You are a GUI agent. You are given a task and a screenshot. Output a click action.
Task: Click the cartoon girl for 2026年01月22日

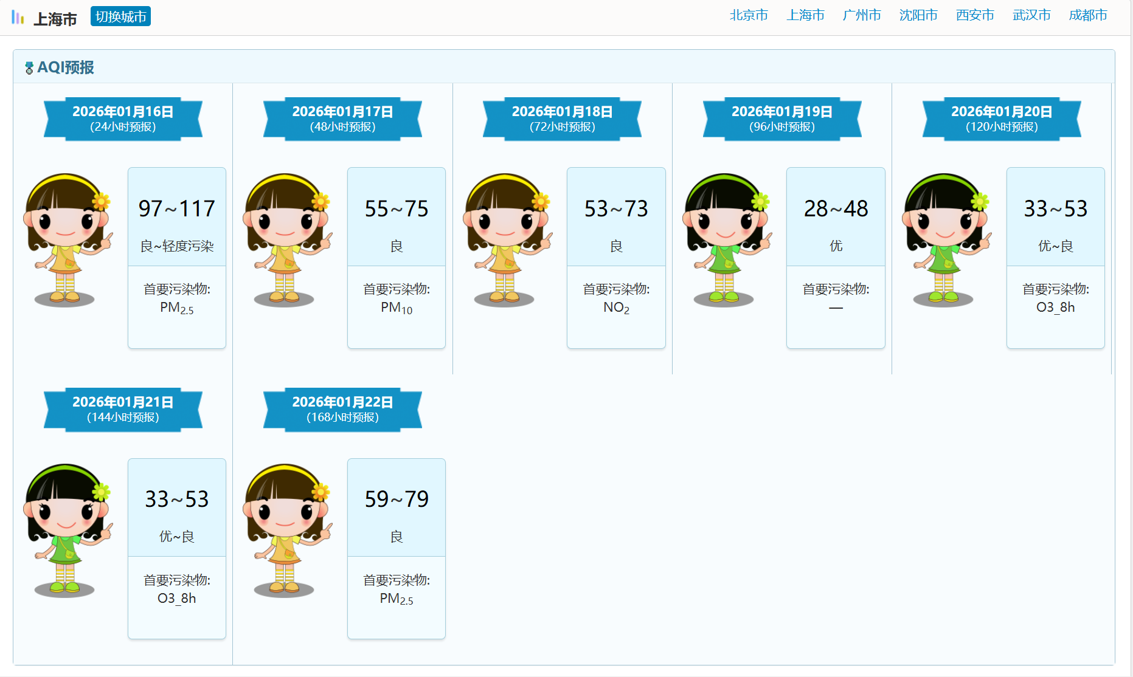(x=286, y=530)
